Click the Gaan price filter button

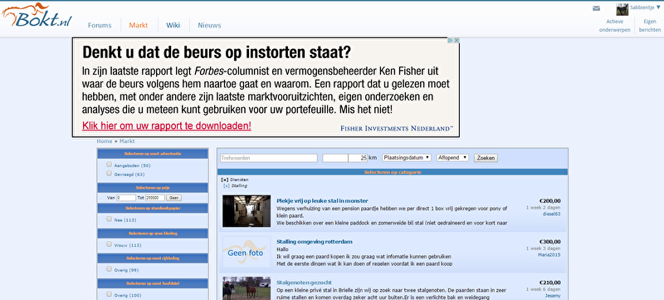pyautogui.click(x=173, y=198)
